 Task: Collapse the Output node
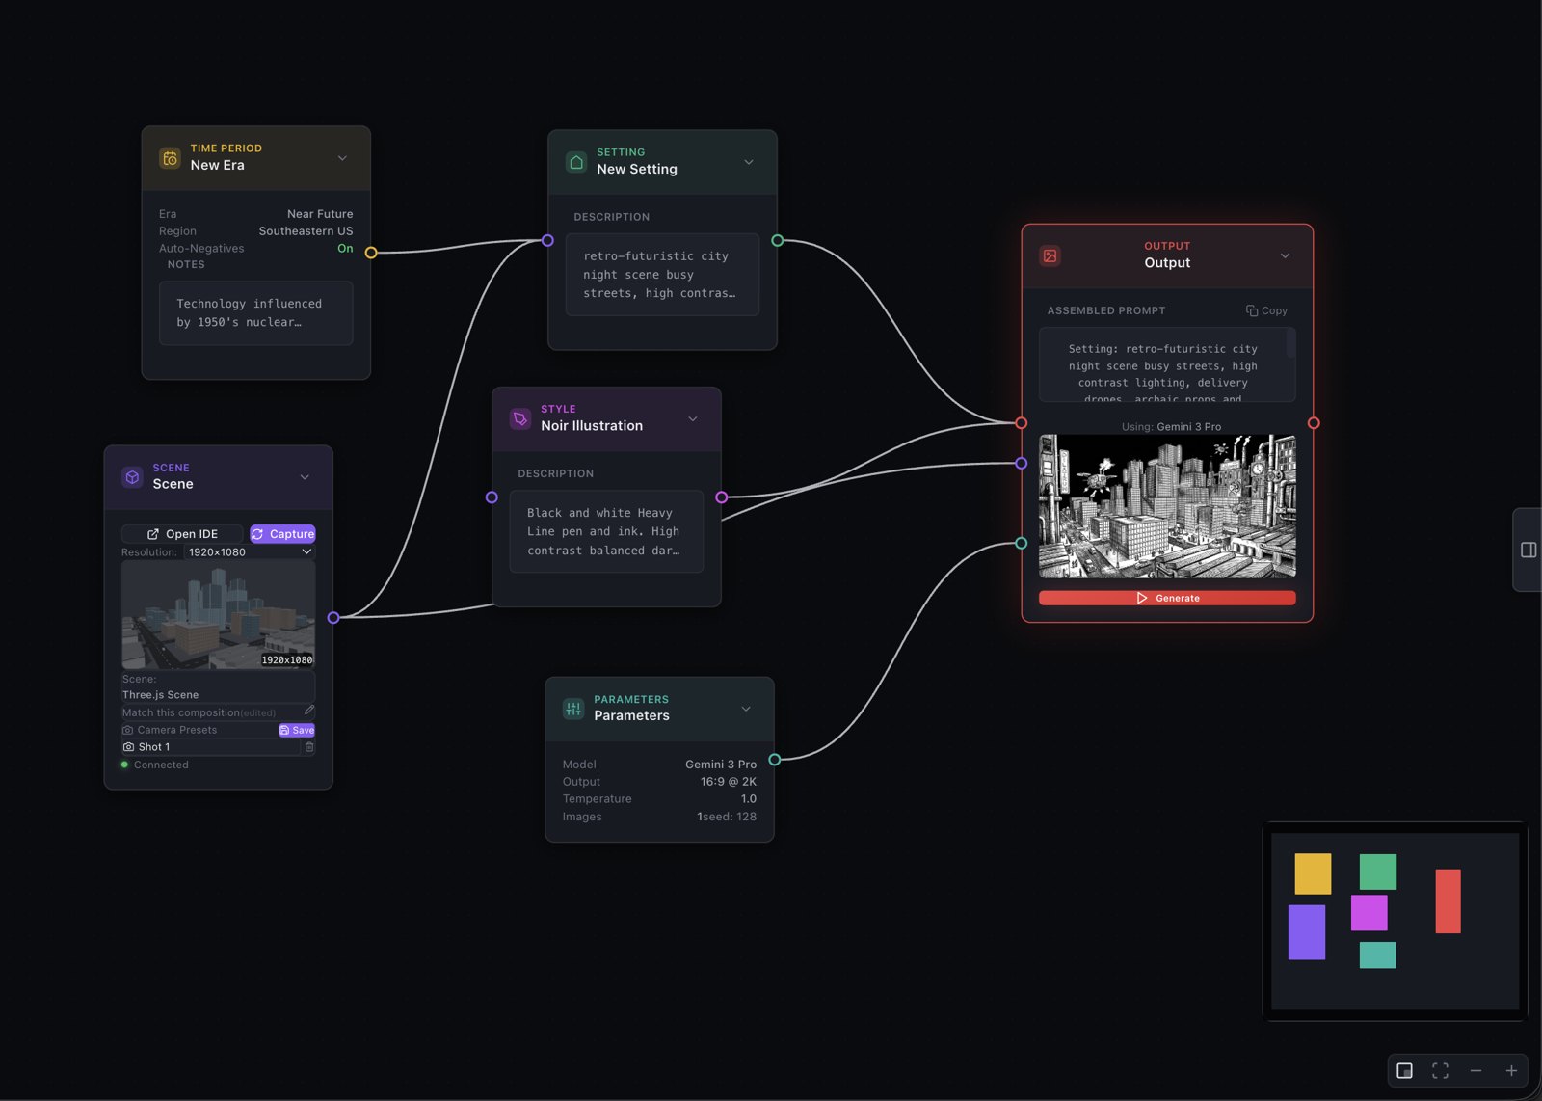pyautogui.click(x=1285, y=255)
